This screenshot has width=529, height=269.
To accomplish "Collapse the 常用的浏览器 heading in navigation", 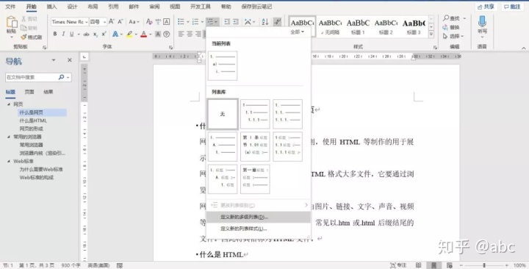I will [9, 137].
